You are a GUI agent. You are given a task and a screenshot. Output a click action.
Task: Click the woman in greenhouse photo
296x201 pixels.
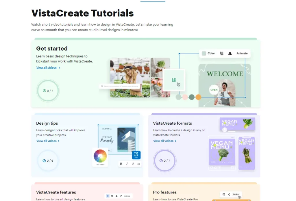[x=130, y=78]
